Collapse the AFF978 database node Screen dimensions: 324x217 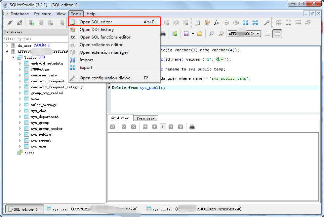point(7,51)
